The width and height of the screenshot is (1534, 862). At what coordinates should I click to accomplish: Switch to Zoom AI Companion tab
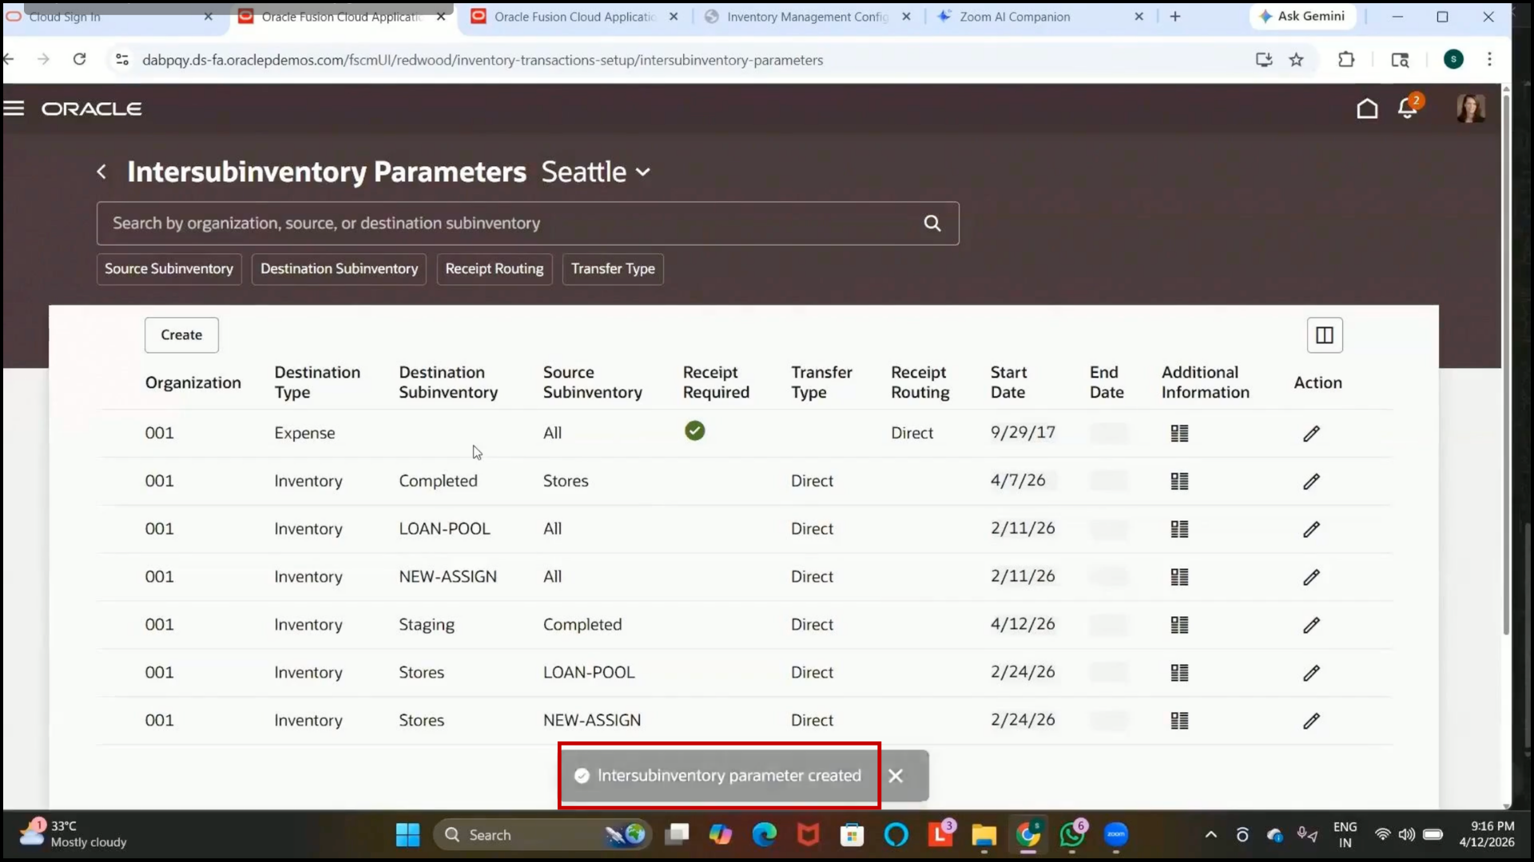[1039, 17]
